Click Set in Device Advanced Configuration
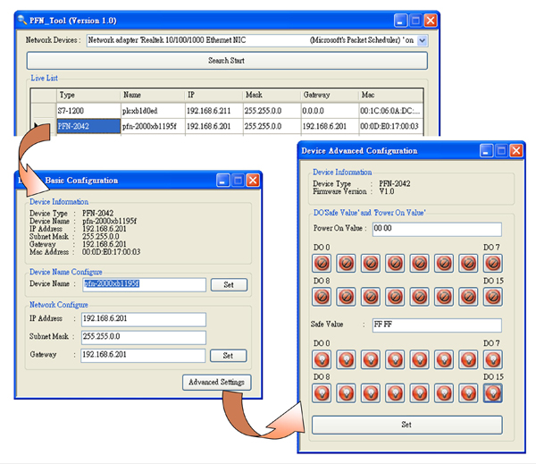Image resolution: width=536 pixels, height=464 pixels. coord(406,425)
